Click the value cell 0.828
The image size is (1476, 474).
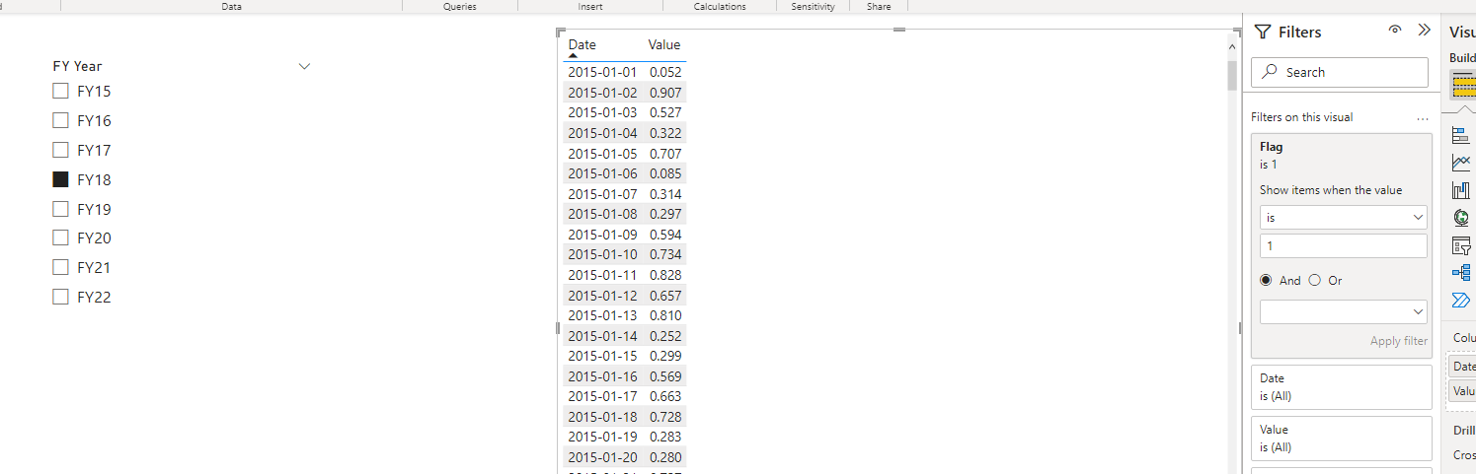click(665, 275)
